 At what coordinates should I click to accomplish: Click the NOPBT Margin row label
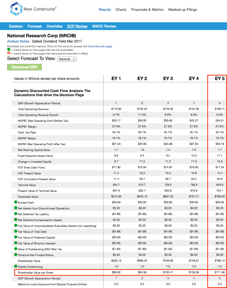tap(27, 126)
